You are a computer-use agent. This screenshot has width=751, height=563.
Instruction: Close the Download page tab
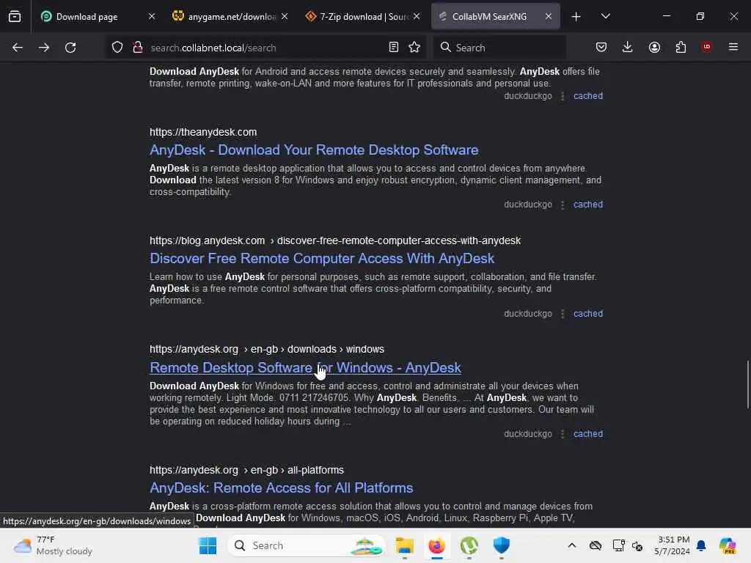(151, 16)
